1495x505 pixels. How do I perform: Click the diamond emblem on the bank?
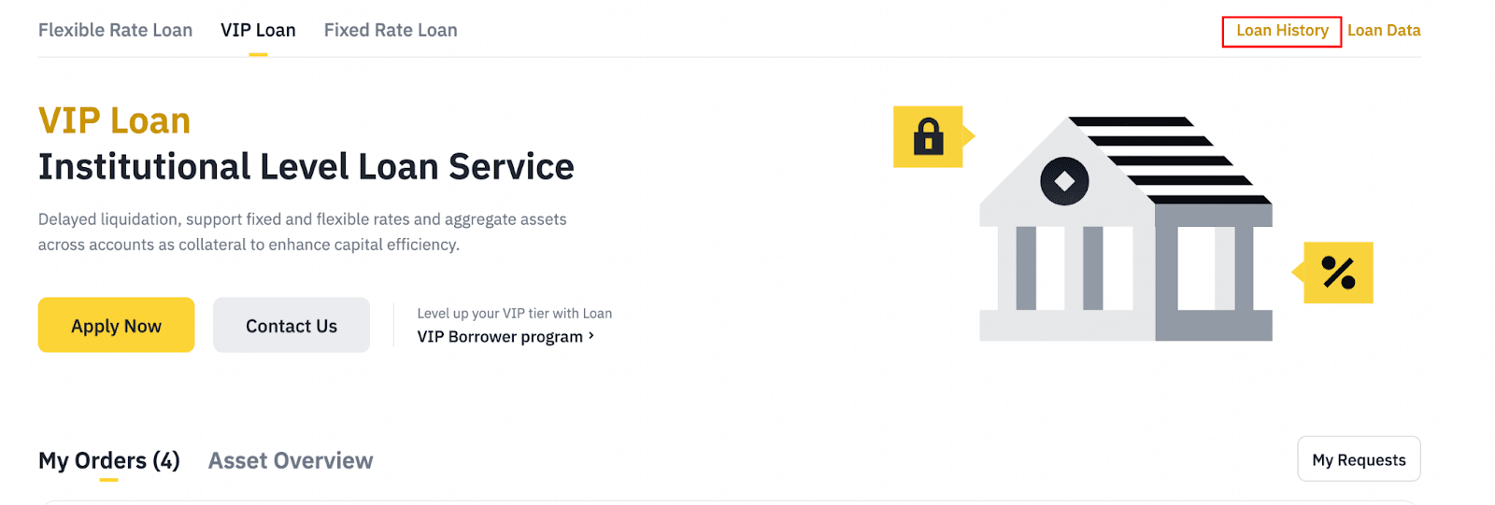tap(1064, 180)
